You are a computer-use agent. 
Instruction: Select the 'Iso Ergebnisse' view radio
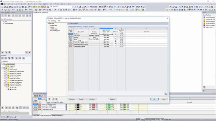pyautogui.click(x=4, y=24)
